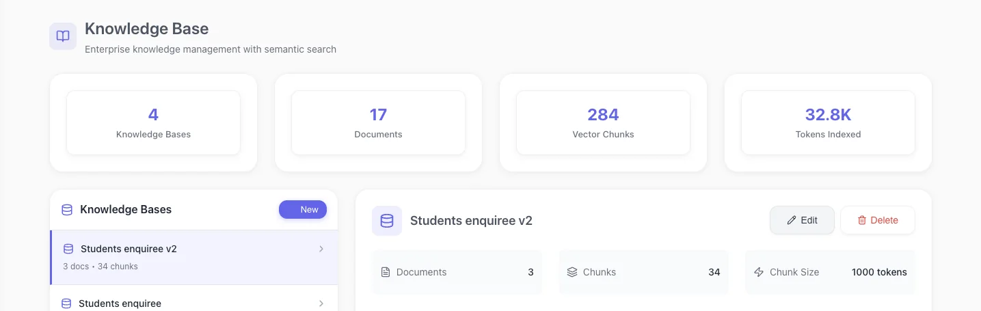Click the 284 Vector Chunks stat card

[x=603, y=123]
